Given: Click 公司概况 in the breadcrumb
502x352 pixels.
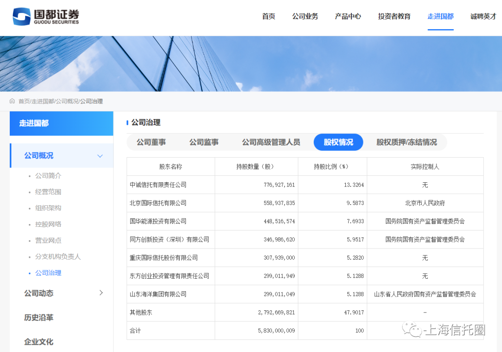Looking at the screenshot, I should (x=67, y=101).
